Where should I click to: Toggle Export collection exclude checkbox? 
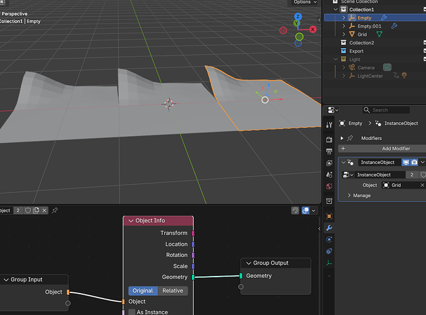(425, 51)
